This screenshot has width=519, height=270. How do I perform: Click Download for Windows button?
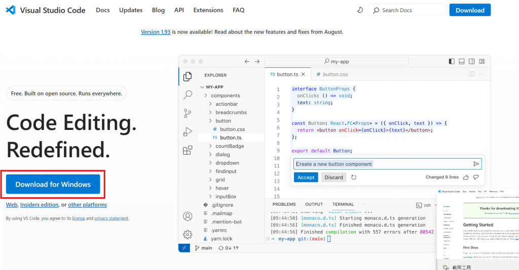(x=53, y=184)
